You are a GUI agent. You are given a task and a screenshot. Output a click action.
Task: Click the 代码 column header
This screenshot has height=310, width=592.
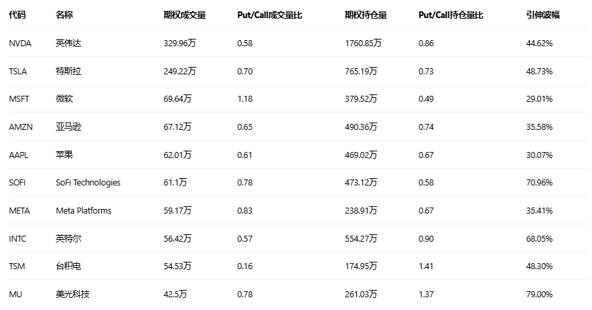tap(17, 15)
